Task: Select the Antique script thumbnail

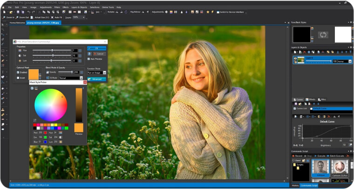Action: [x=320, y=168]
